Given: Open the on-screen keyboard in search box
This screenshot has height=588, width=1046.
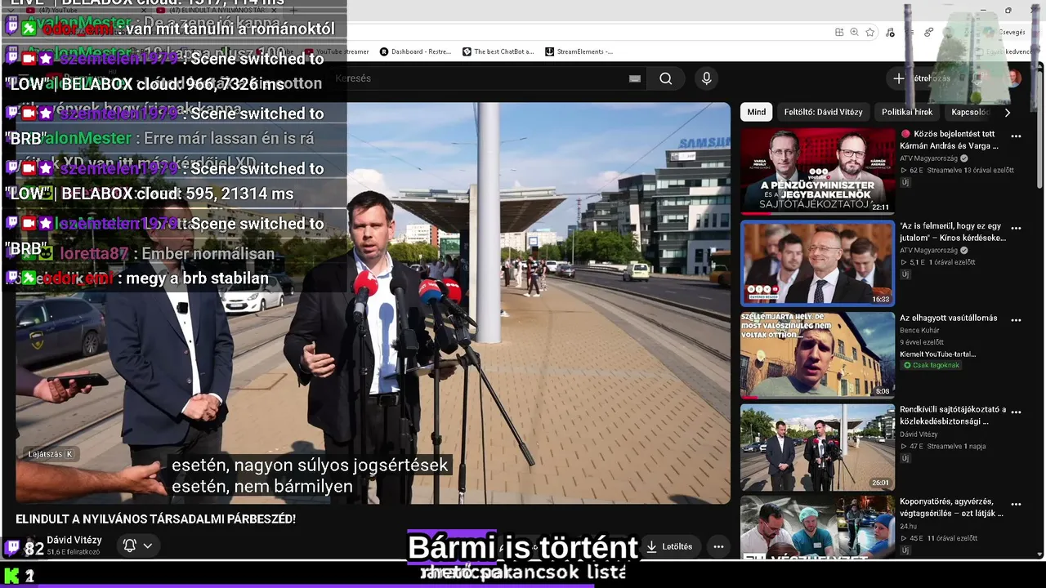Looking at the screenshot, I should coord(634,78).
